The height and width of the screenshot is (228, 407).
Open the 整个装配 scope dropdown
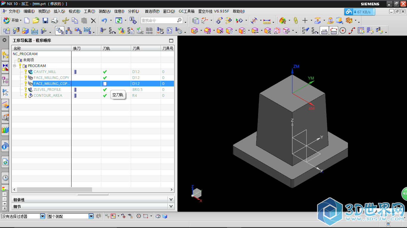click(91, 216)
